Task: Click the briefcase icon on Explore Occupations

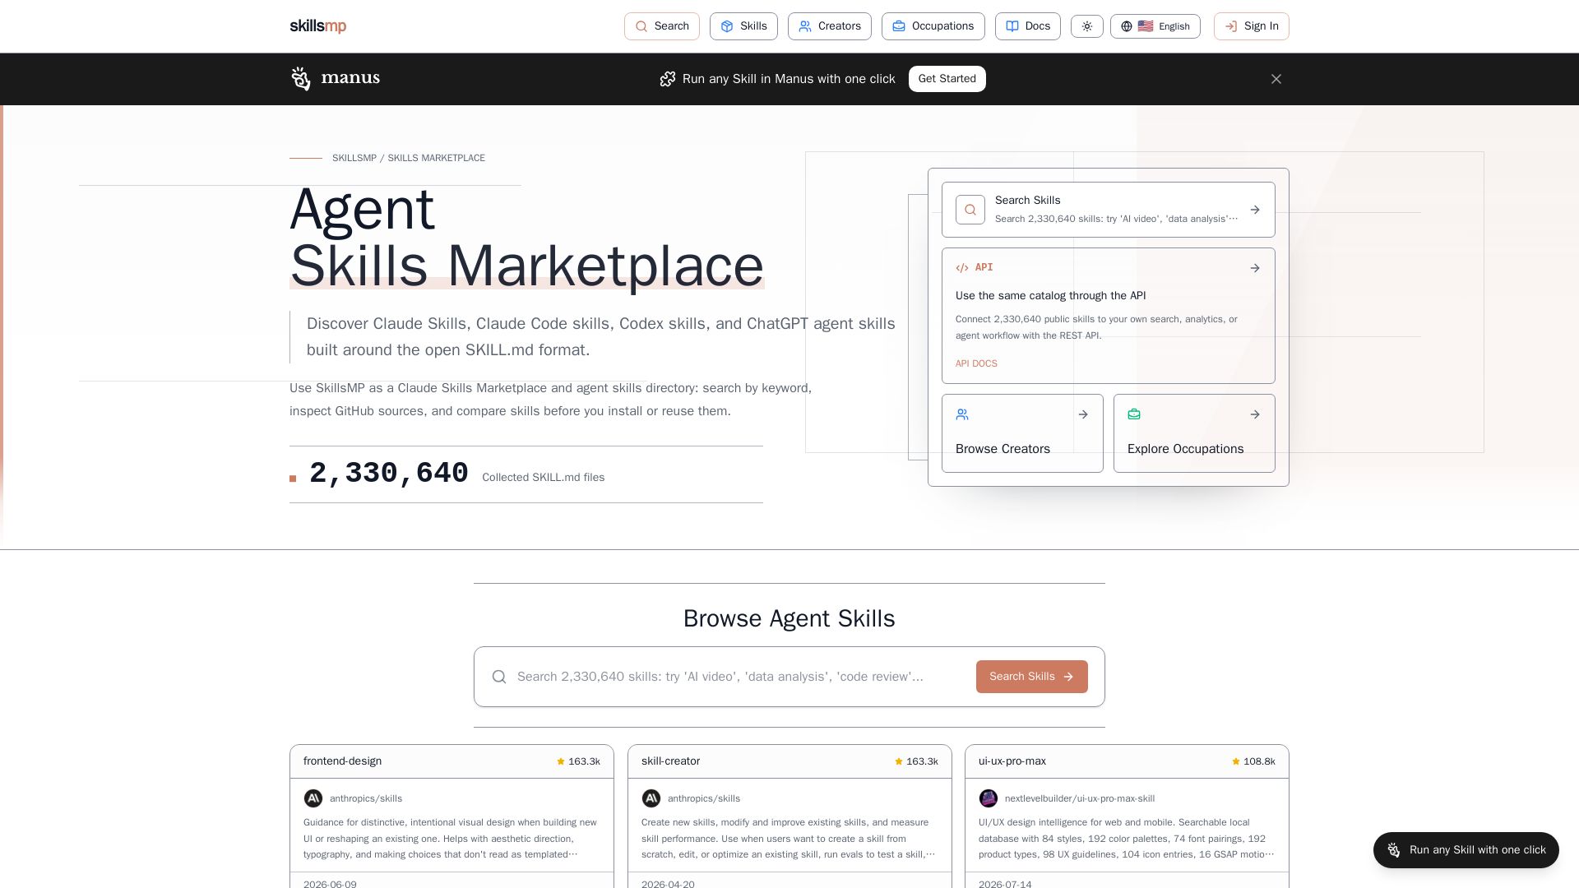Action: coord(1134,414)
